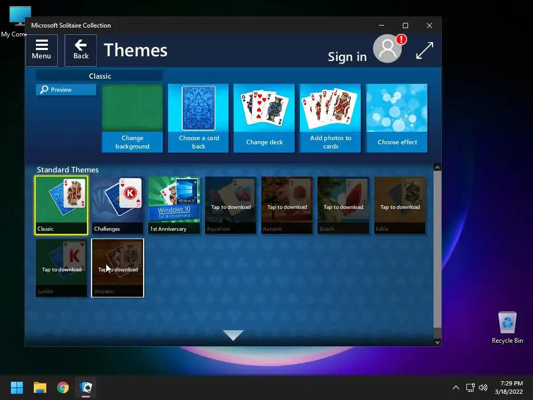
Task: Open the Change deck tile
Action: [x=264, y=118]
